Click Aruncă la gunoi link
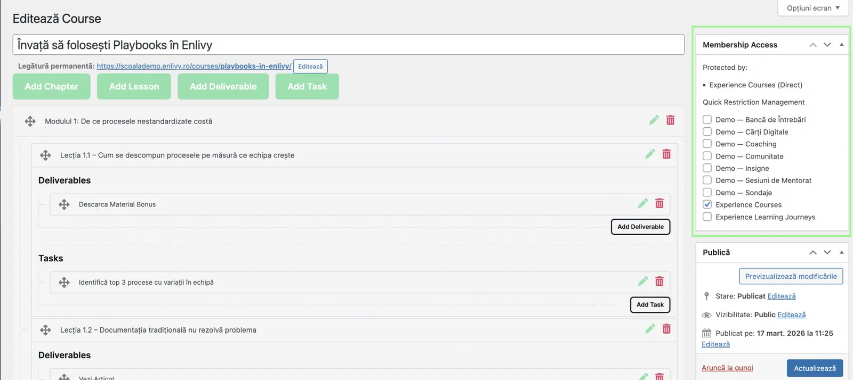Viewport: 853px width, 380px height. tap(727, 368)
